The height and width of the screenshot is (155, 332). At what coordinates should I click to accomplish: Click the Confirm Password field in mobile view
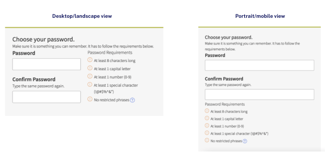pos(259,95)
